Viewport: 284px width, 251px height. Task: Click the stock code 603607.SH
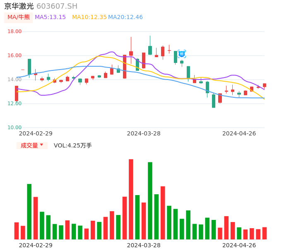pos(57,6)
